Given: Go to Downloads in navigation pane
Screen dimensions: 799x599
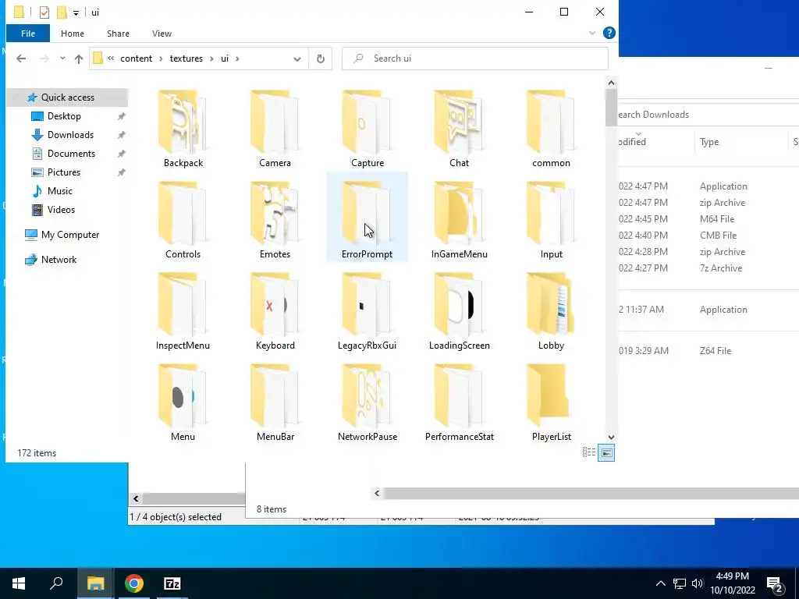Looking at the screenshot, I should coord(70,135).
